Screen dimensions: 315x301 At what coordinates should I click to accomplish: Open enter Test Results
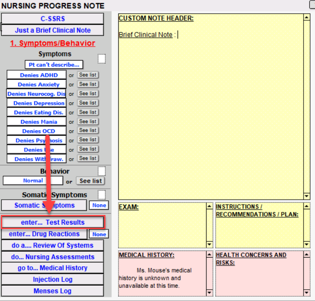[53, 222]
